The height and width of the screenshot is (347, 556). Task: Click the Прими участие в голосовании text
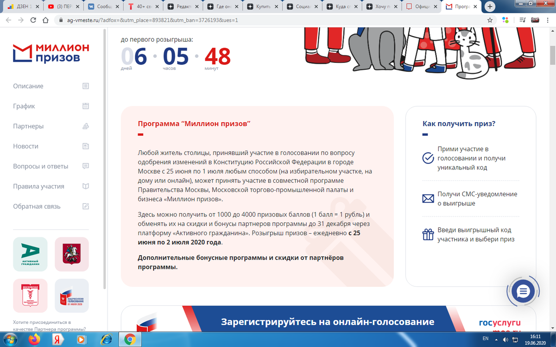point(471,158)
